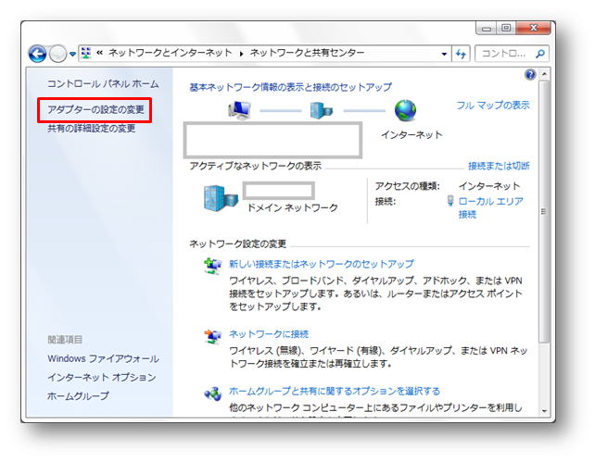
Task: Open ローカル エリア接続 link
Action: point(490,207)
